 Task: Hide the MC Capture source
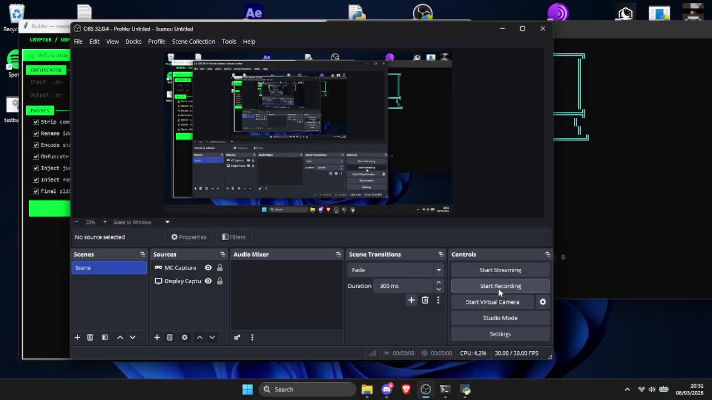coord(208,268)
